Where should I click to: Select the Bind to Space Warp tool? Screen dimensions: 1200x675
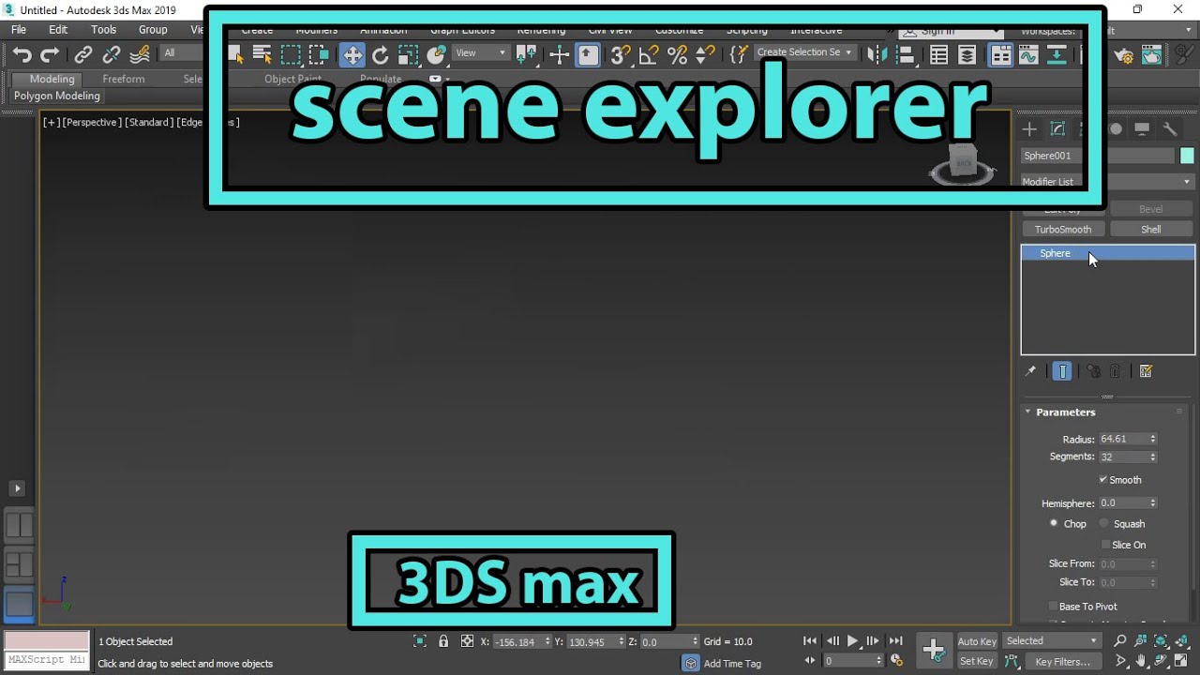[x=140, y=54]
